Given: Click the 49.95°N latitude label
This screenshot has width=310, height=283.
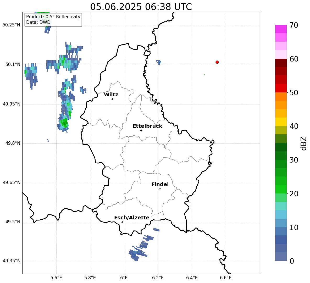Looking at the screenshot, I should click(x=12, y=104).
